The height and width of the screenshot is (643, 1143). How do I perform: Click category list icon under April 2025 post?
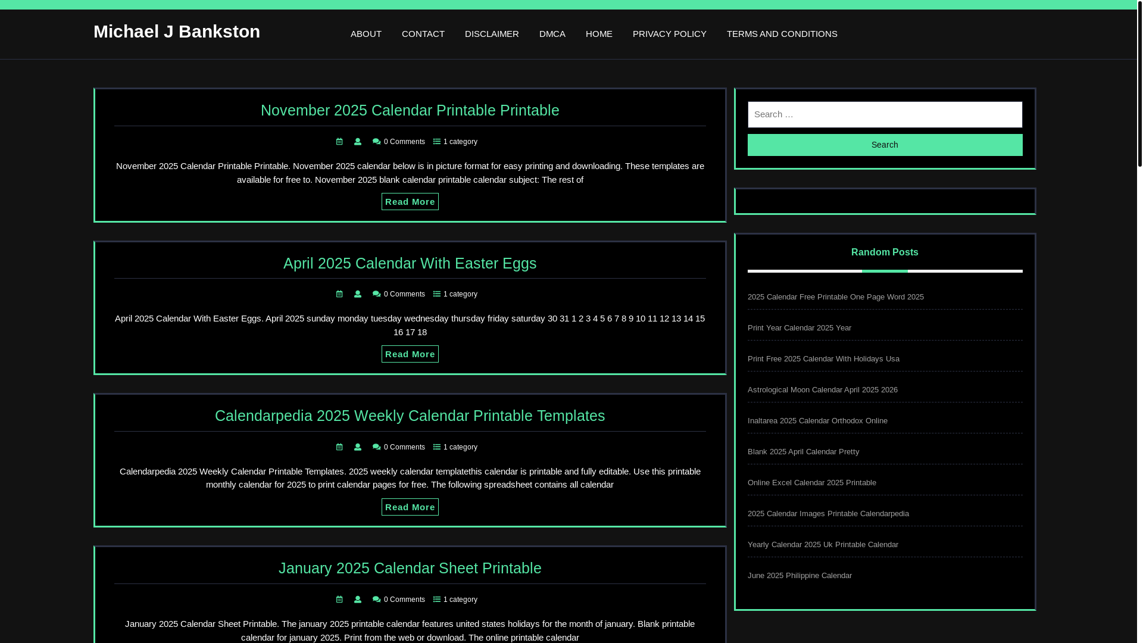tap(437, 294)
